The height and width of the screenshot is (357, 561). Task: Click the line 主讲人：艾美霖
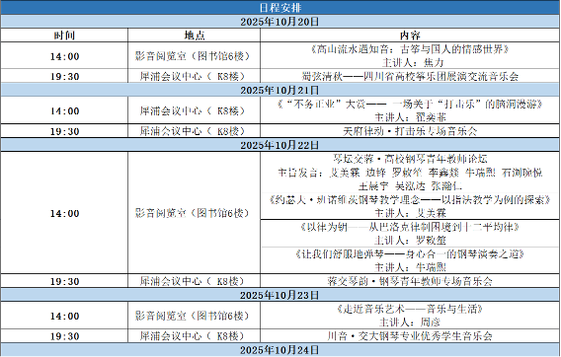pyautogui.click(x=410, y=213)
